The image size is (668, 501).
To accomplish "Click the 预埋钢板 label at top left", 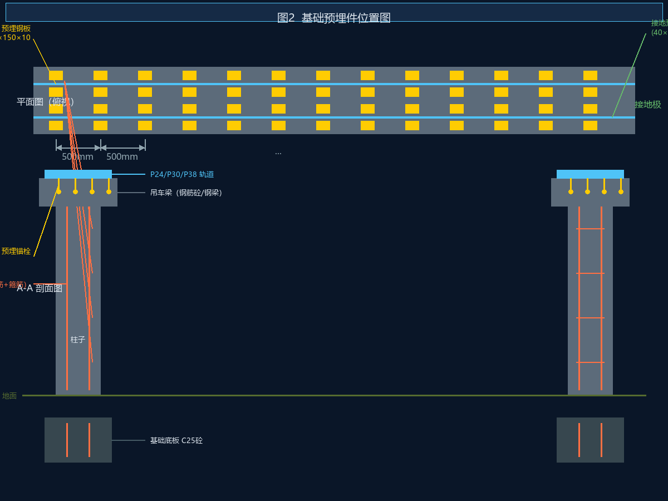I will pos(16,28).
